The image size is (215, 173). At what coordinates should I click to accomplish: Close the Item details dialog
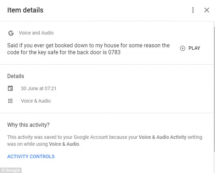click(x=207, y=10)
